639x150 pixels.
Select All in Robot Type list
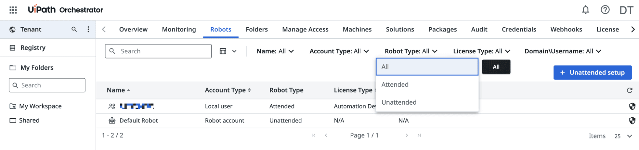(x=427, y=67)
